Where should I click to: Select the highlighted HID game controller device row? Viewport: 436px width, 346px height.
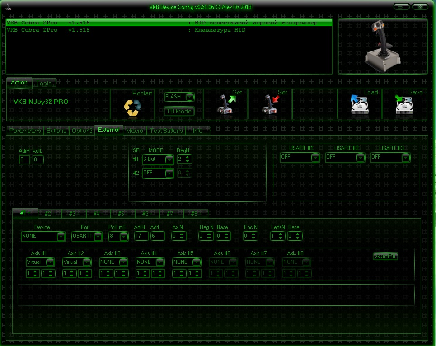point(169,23)
